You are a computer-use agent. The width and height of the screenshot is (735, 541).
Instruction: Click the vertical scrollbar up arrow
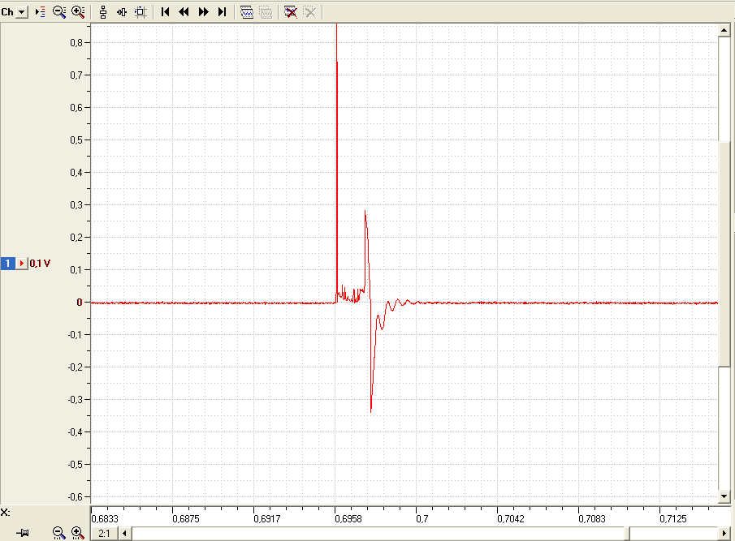coord(724,31)
